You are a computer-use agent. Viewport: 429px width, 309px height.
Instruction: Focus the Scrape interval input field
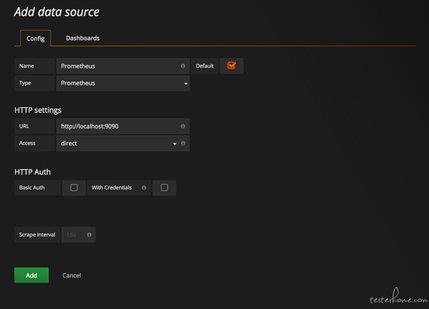(x=78, y=234)
